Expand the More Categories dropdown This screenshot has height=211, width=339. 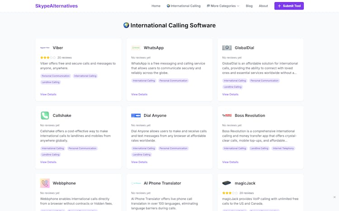223,6
